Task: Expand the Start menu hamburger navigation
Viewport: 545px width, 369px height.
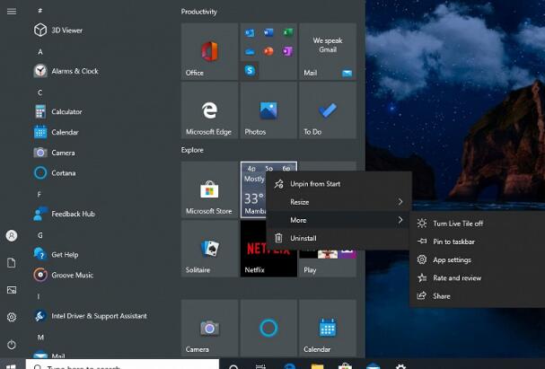Action: 12,11
